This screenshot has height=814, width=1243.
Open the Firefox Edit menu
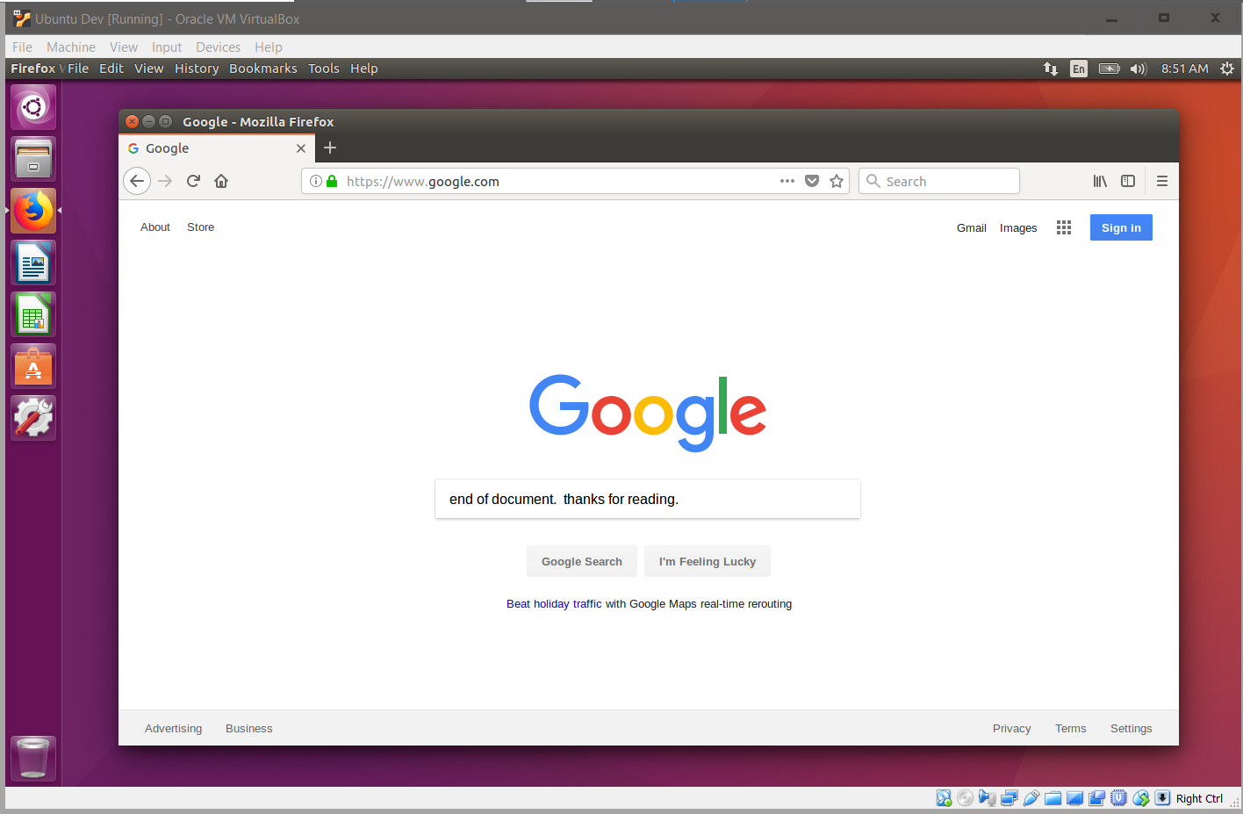click(x=111, y=68)
